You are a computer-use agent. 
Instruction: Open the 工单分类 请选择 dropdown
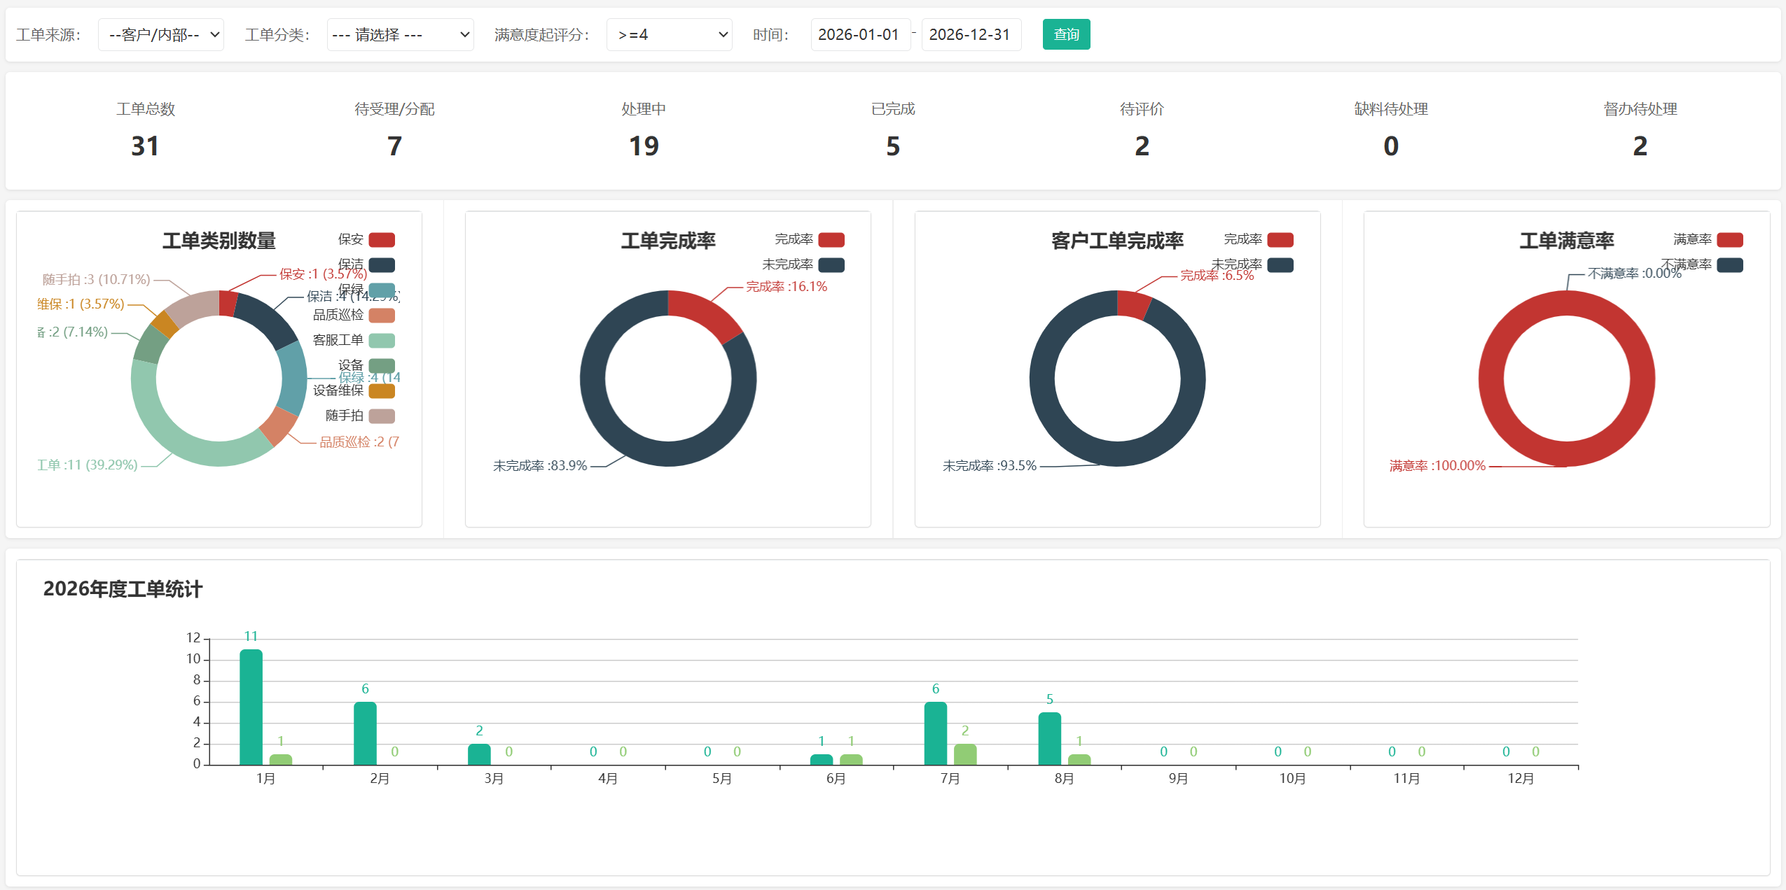click(x=400, y=34)
